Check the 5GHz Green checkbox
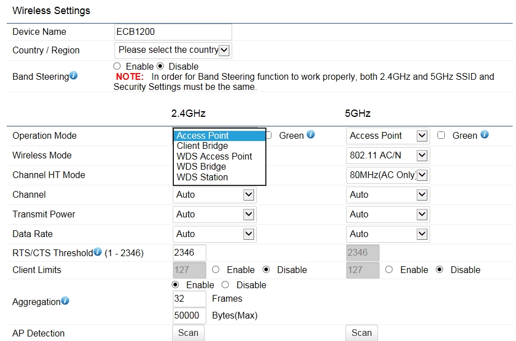Screen dimensions: 516x341 tap(441, 135)
